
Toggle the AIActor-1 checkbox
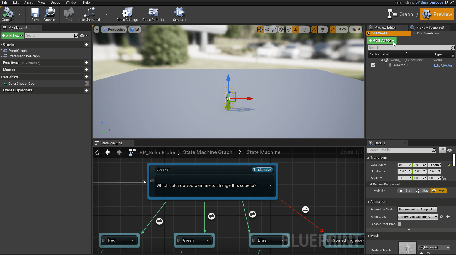point(373,65)
